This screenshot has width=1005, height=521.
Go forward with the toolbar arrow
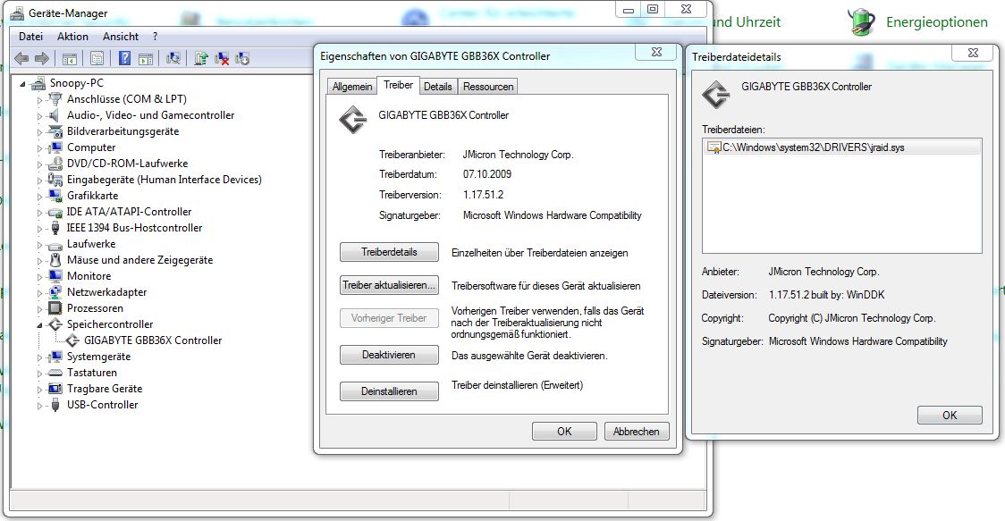click(x=42, y=59)
